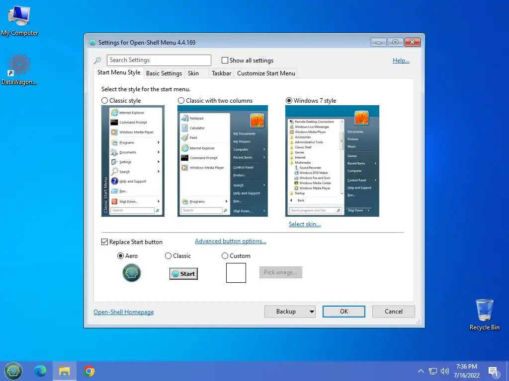Select the Classic button radio option
The width and height of the screenshot is (509, 381).
click(x=168, y=256)
